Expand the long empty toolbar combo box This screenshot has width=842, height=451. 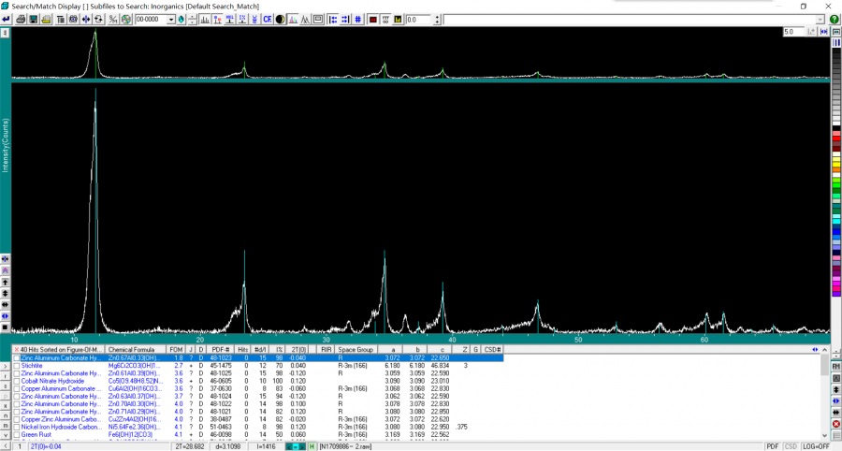820,20
